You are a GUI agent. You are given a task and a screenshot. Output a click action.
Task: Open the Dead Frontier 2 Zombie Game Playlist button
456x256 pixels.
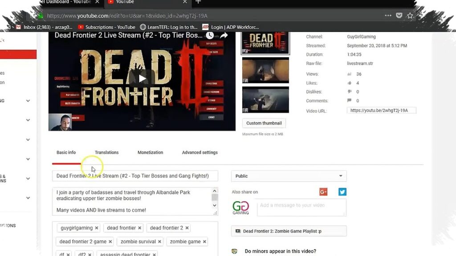[289, 231]
